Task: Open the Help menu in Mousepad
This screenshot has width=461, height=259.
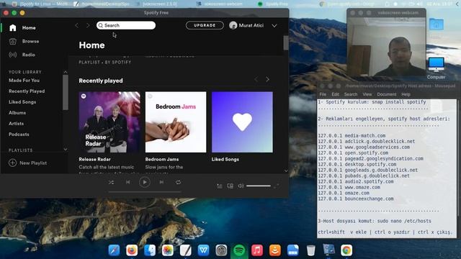Action: point(406,94)
